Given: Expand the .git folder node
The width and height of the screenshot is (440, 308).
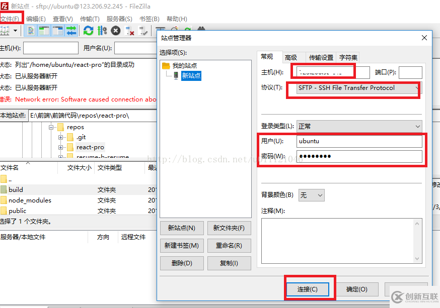Looking at the screenshot, I should coord(60,137).
